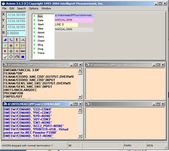Click the green arrow beside Step
Viewport: 169px width, 151px height.
[x=34, y=28]
